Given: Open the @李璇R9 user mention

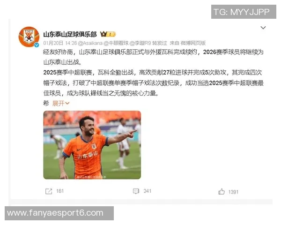Looking at the screenshot, I should click(140, 43).
